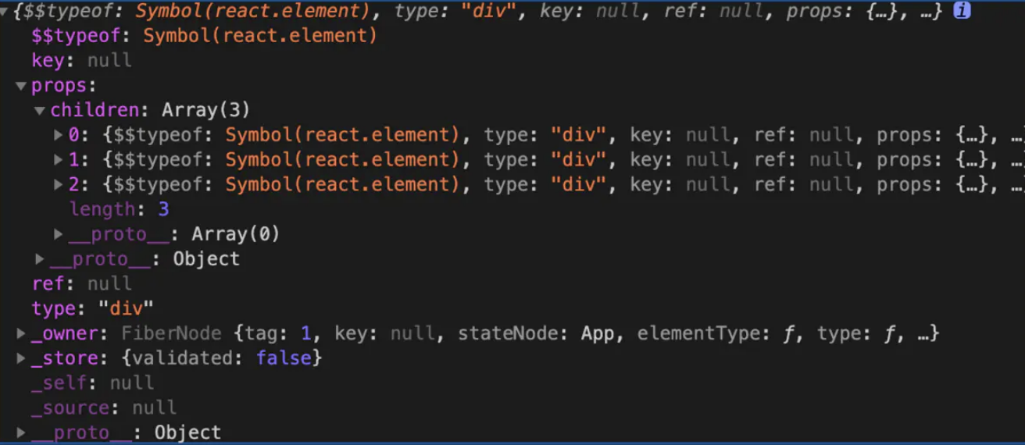Expand the bottom-most __proto__: Object entry
Image resolution: width=1025 pixels, height=445 pixels.
(x=21, y=433)
